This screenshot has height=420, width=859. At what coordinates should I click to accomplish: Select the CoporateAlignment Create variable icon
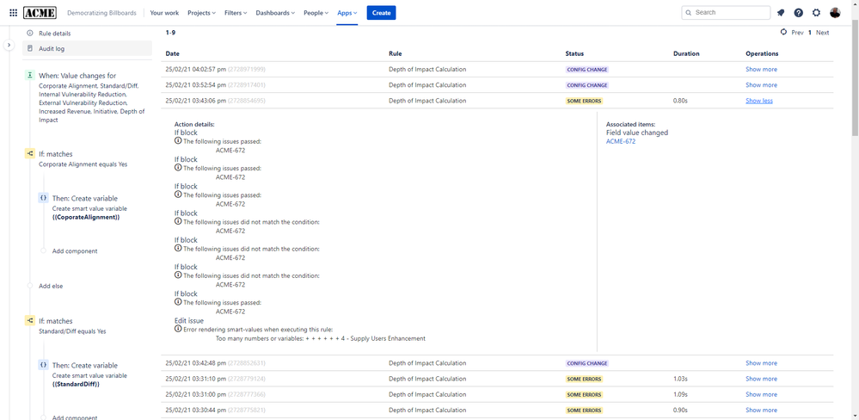coord(43,198)
